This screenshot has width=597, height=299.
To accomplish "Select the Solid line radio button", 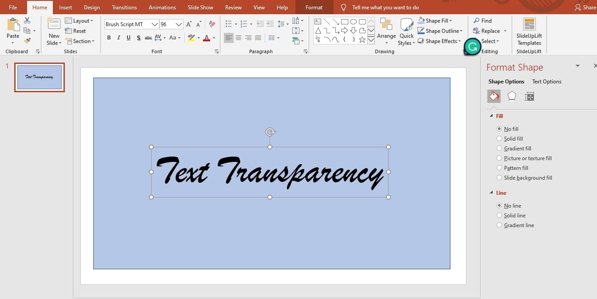I will click(499, 216).
